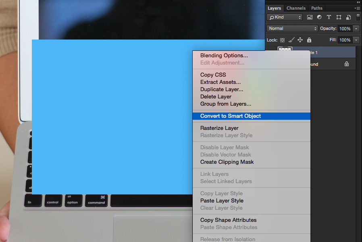Choose Blending Options from context menu
The image size is (362, 242).
click(x=252, y=55)
